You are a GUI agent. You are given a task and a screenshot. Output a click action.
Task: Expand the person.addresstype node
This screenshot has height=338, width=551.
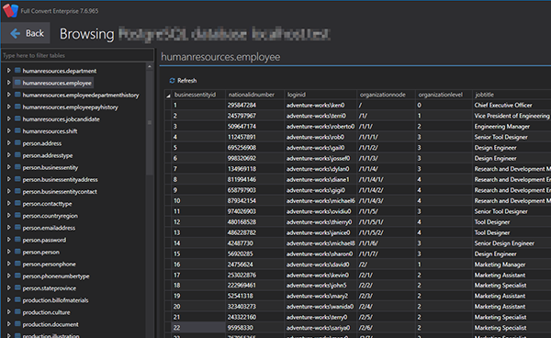click(x=8, y=155)
